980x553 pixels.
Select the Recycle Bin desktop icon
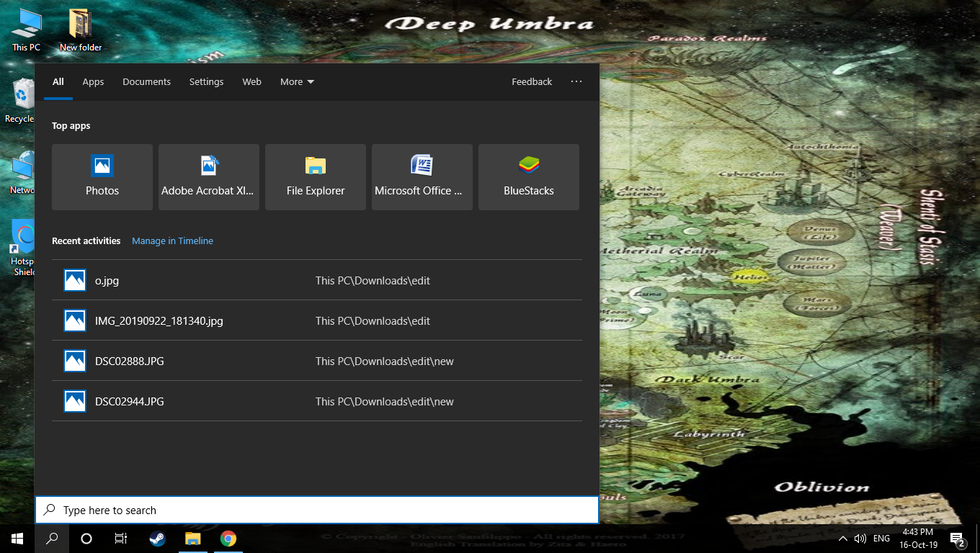[x=20, y=101]
